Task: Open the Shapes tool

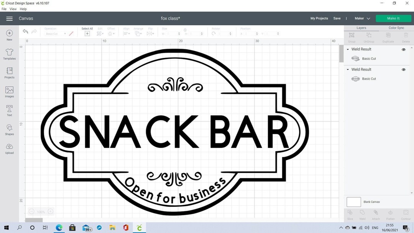Action: pos(9,129)
